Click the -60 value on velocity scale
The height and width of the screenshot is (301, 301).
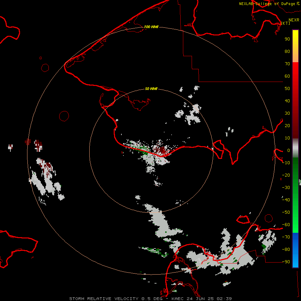[x=286, y=225]
